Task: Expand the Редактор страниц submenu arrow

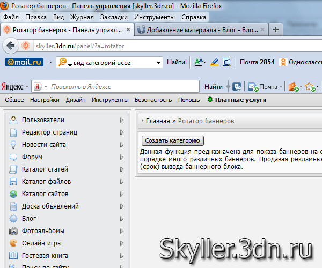Action: point(122,132)
